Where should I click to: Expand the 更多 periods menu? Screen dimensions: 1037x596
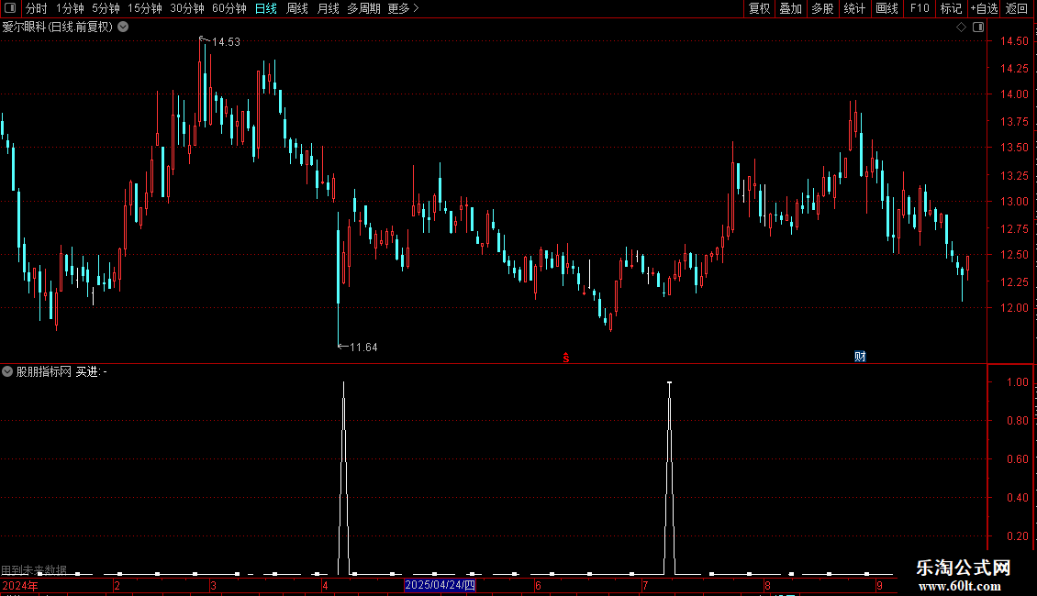[404, 8]
